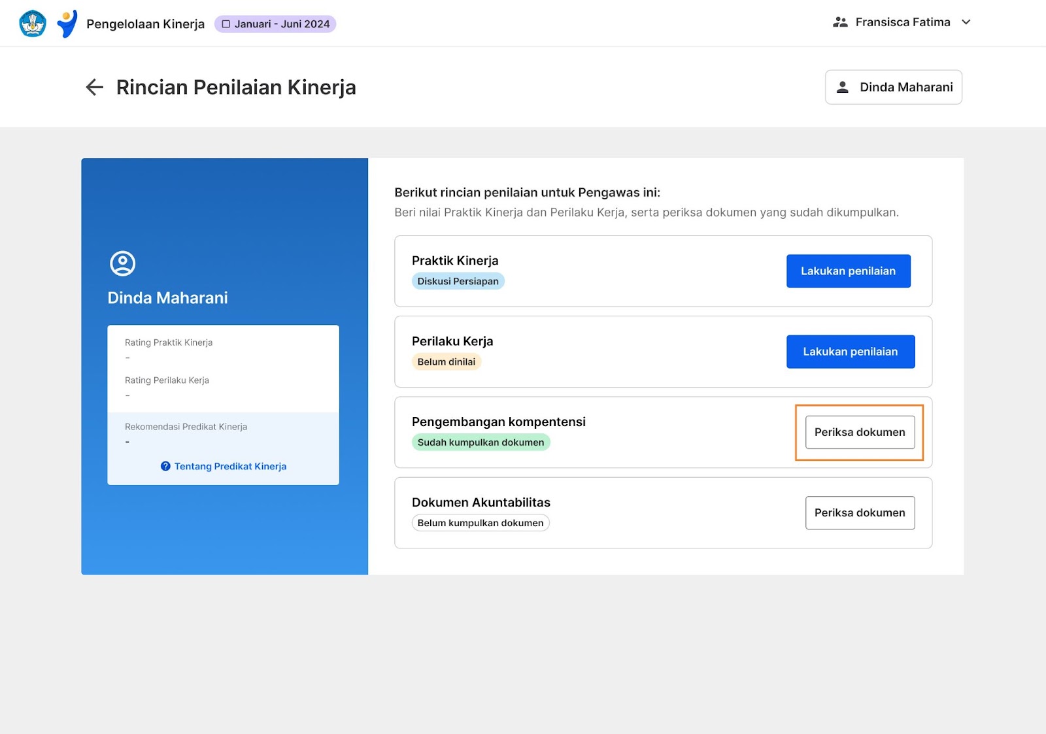Click the Diskusi Persiapan status tag
This screenshot has width=1046, height=734.
(458, 281)
